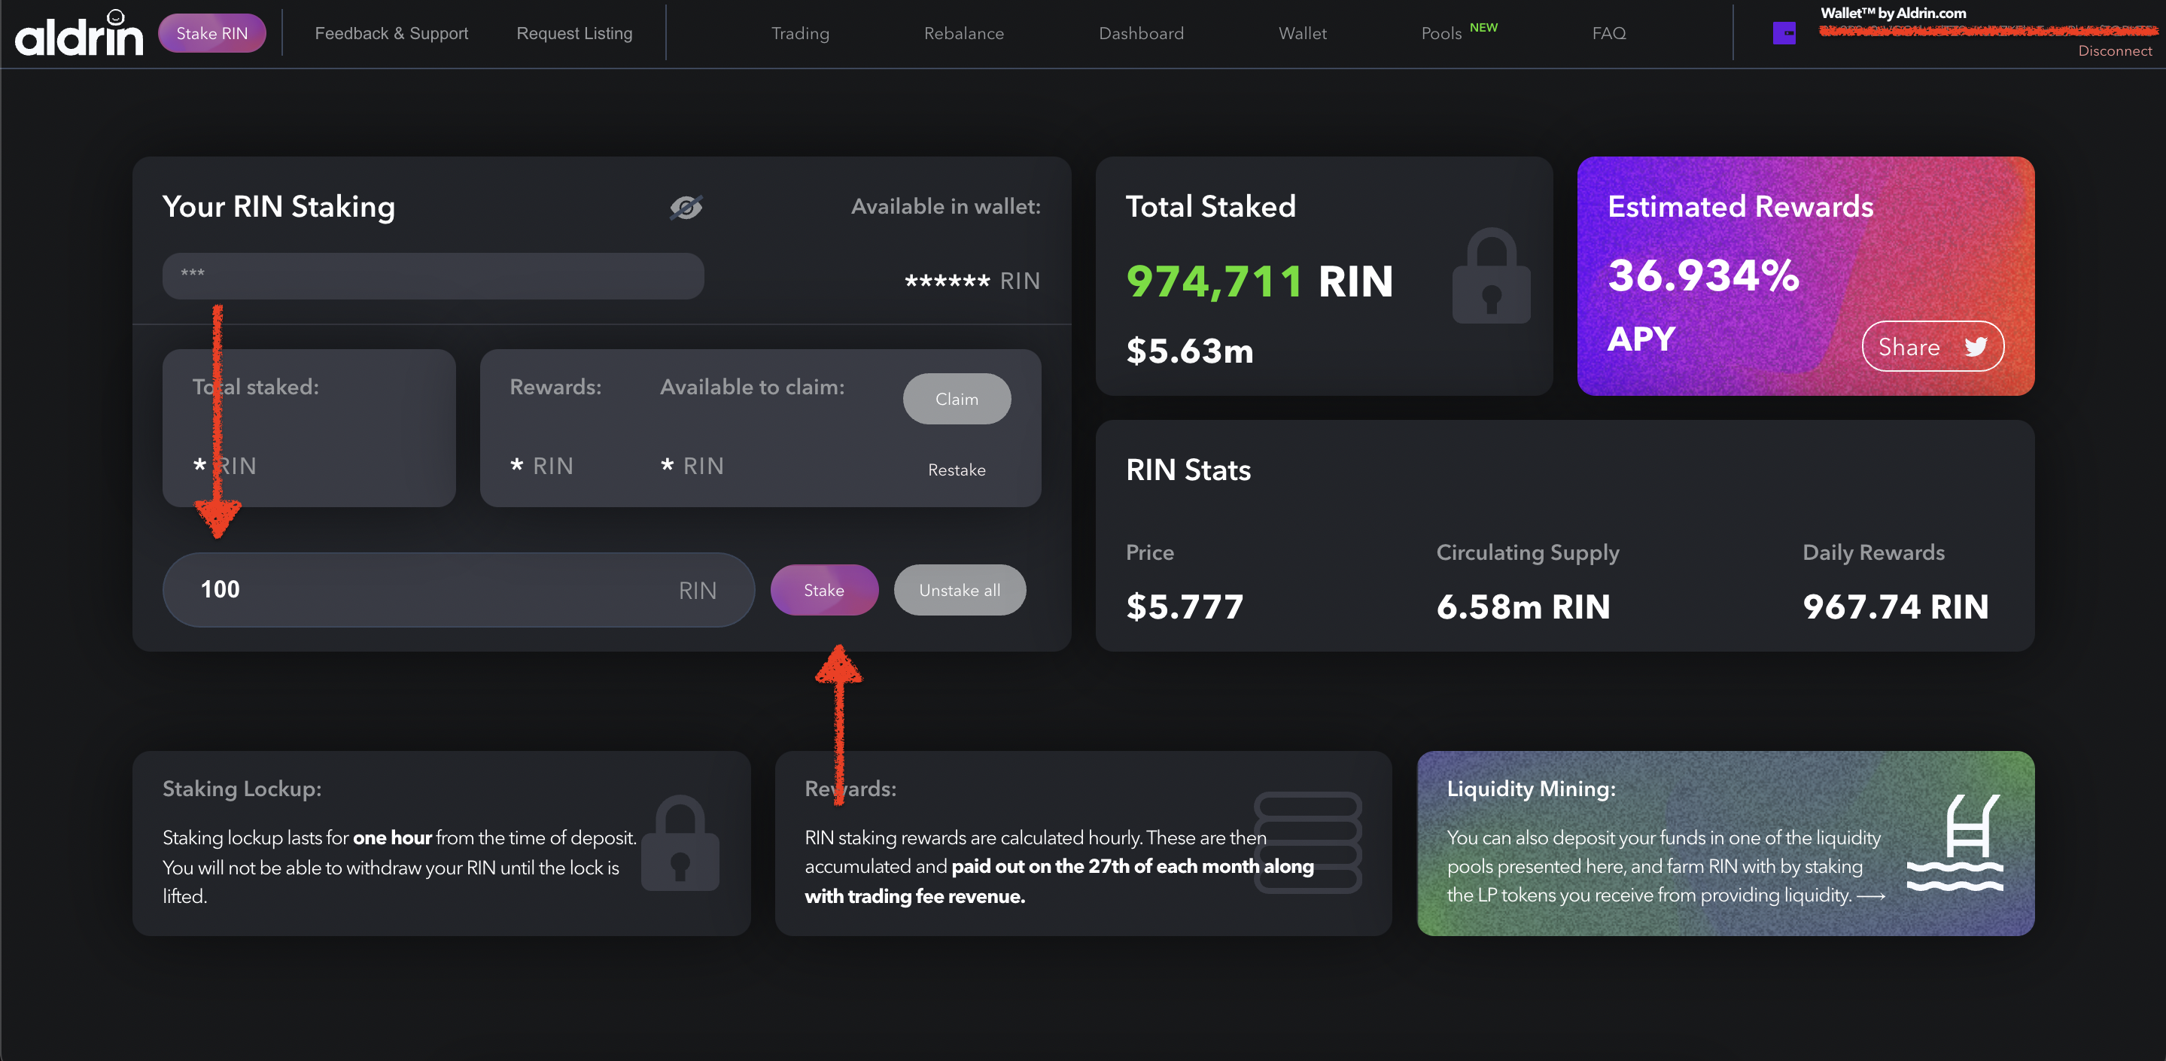Focus the stake amount input field
Viewport: 2166px width, 1061px height.
coord(458,590)
